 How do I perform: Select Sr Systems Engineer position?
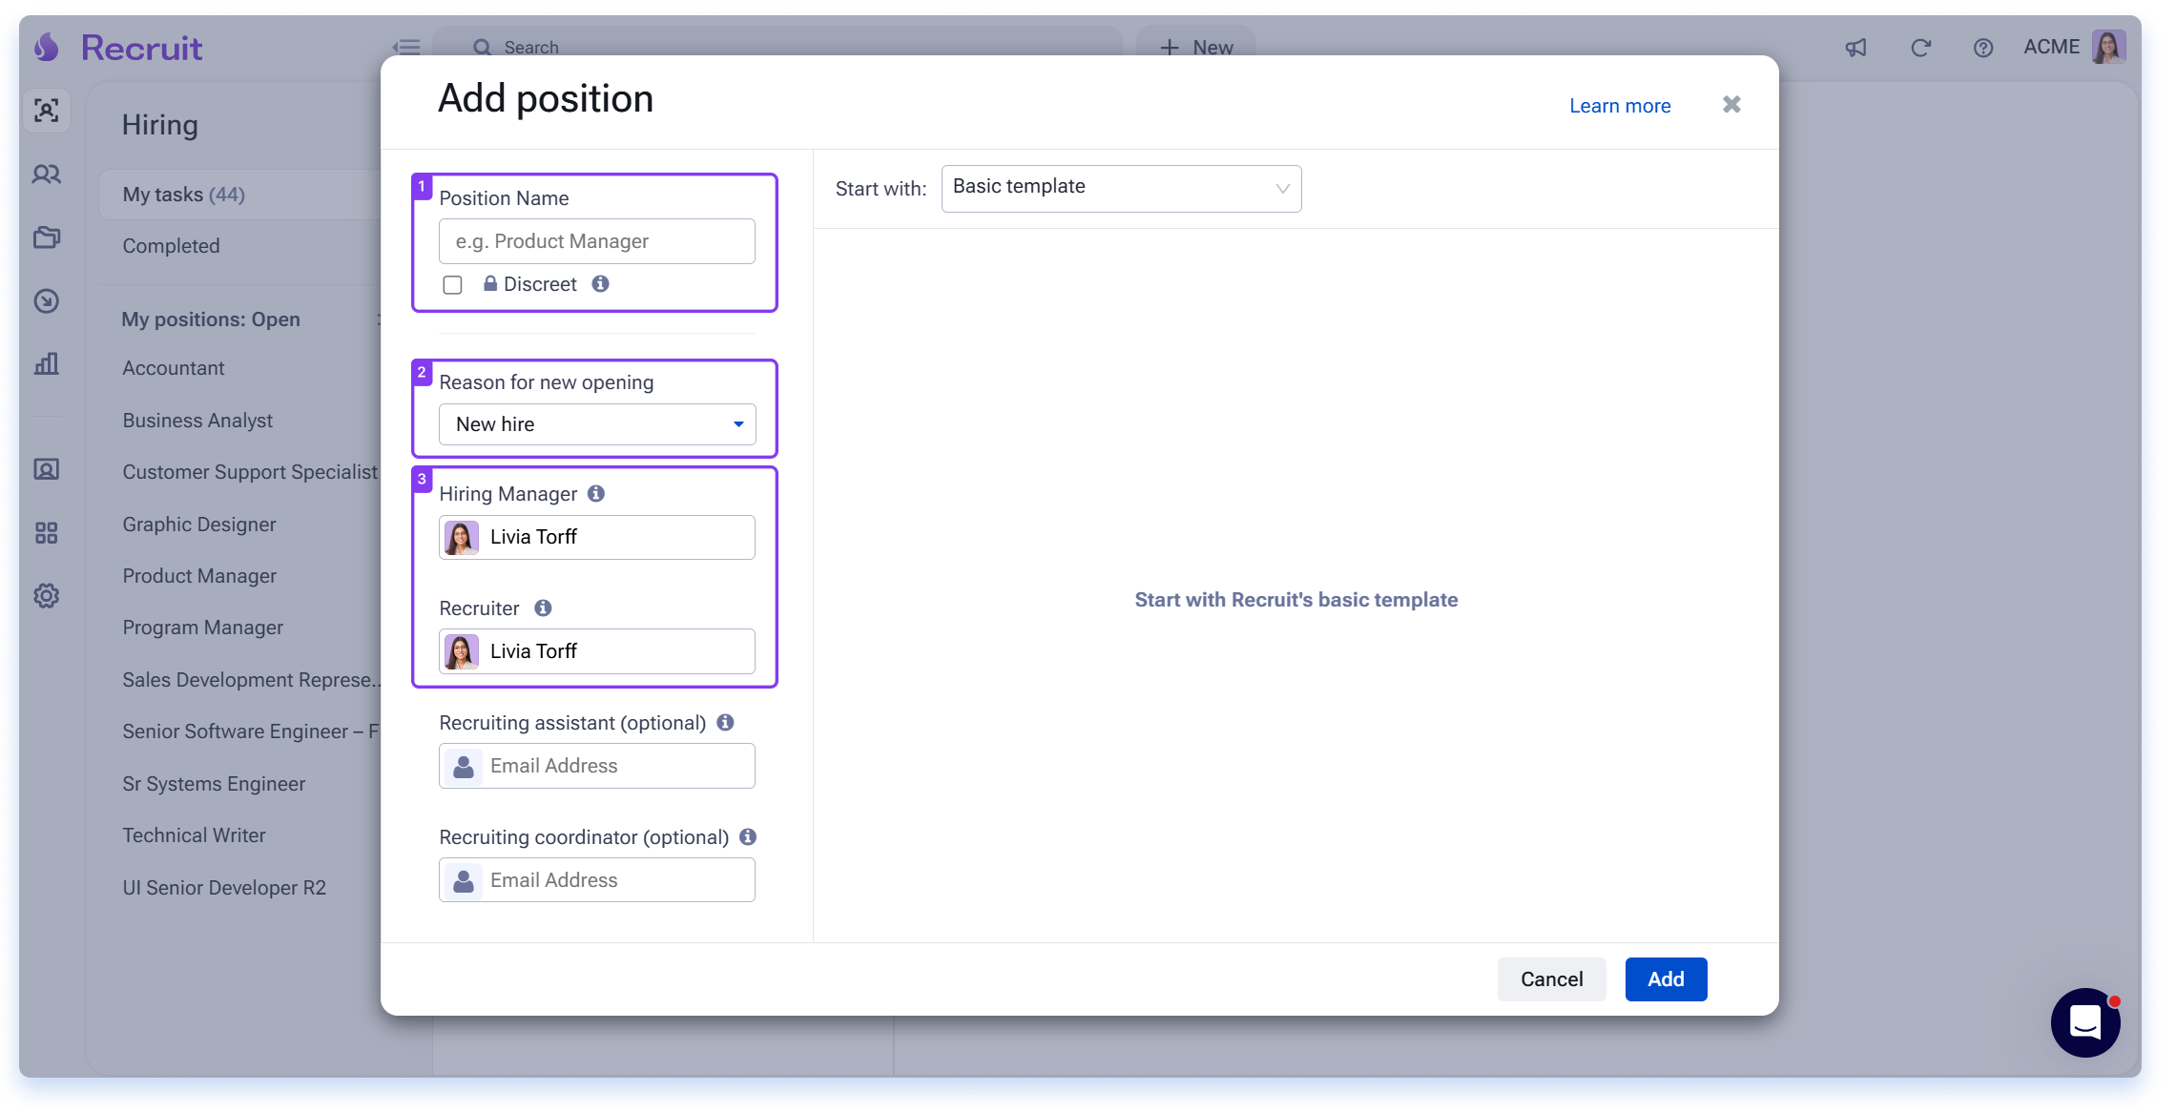214,784
